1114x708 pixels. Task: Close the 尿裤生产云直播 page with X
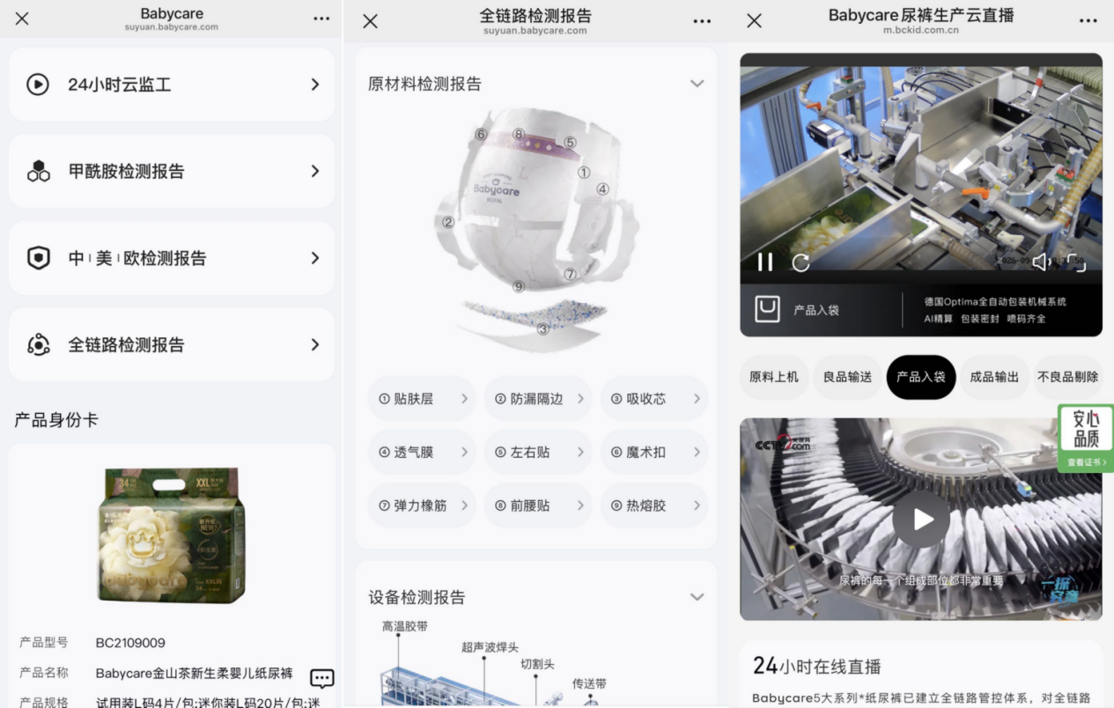pyautogui.click(x=755, y=20)
